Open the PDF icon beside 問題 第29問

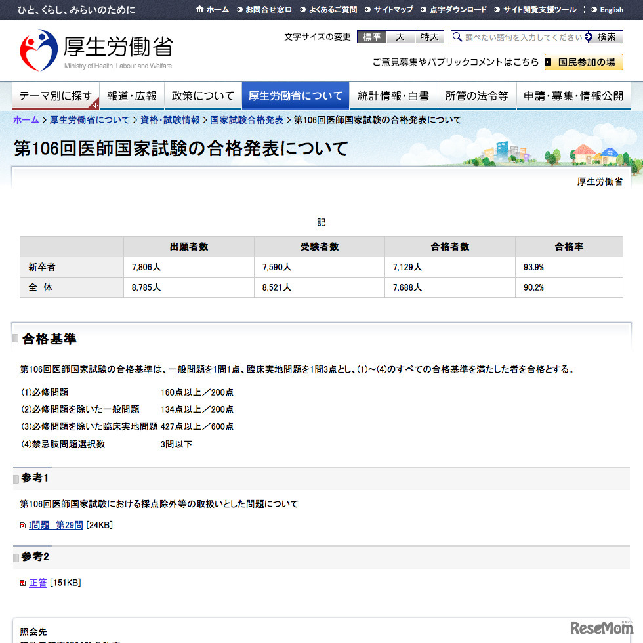[24, 524]
